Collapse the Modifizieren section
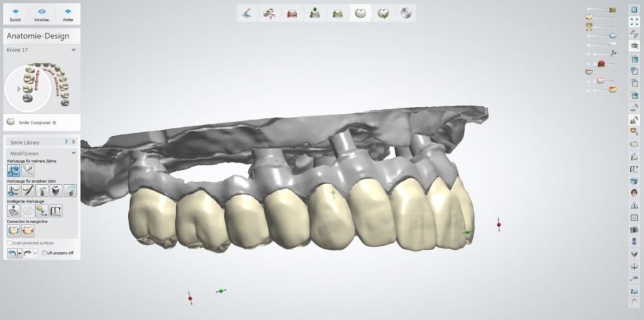The image size is (644, 320). (x=73, y=153)
